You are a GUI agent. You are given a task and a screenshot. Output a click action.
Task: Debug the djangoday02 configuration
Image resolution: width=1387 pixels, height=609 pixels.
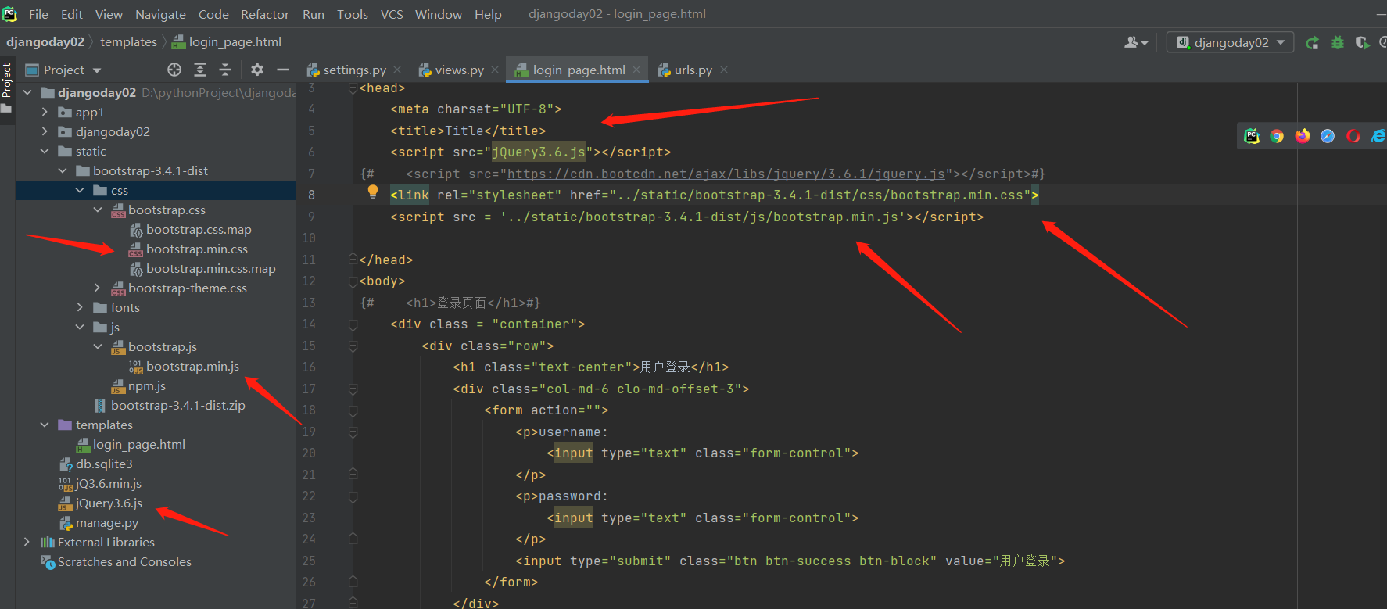(1338, 42)
